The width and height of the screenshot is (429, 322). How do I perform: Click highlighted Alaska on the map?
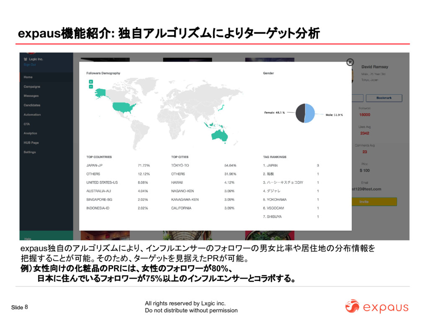coord(101,93)
